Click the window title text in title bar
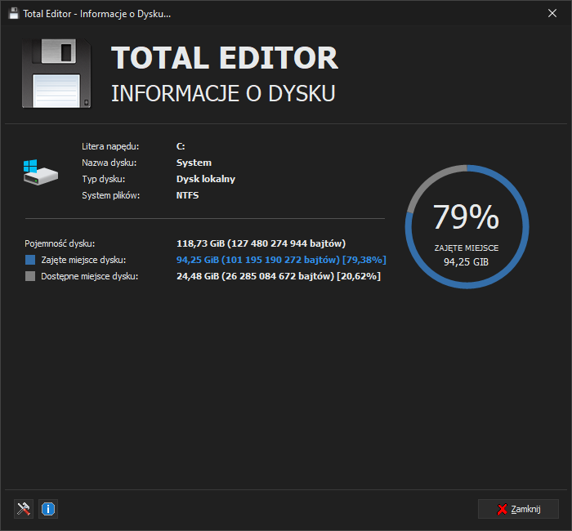This screenshot has width=572, height=531. click(97, 14)
